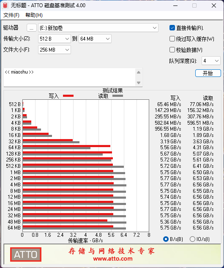
Task: Click the 48 MB write value 5.36 GB/s
Action: point(170,222)
